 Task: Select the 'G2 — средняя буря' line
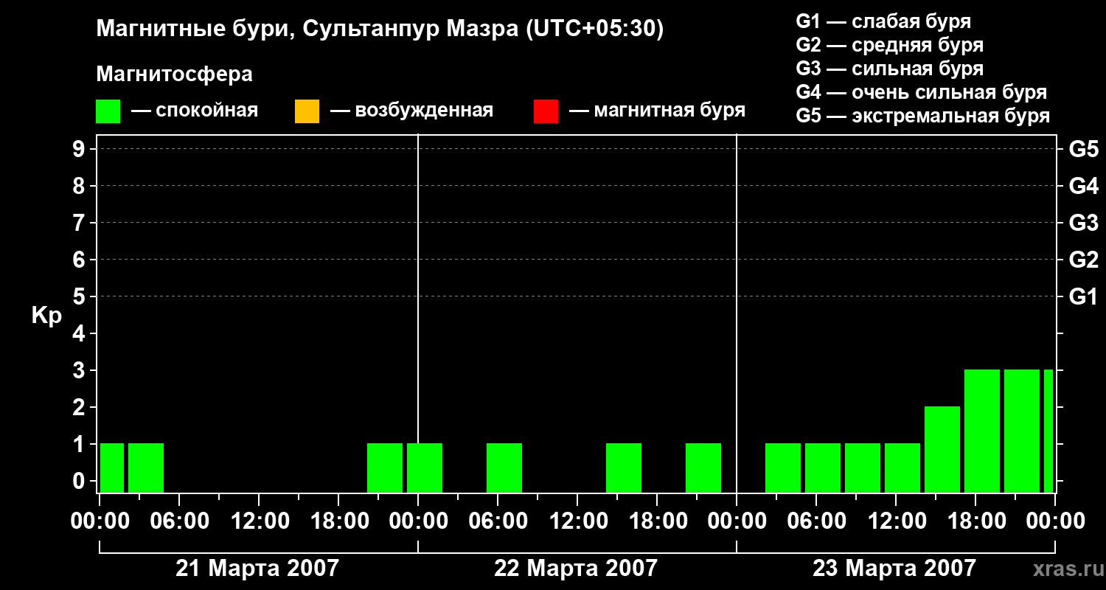[x=890, y=45]
